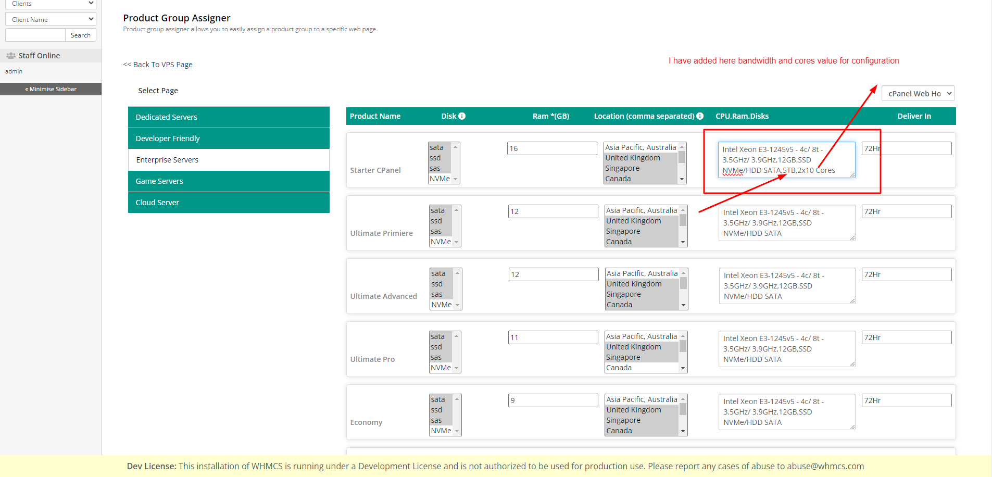This screenshot has height=477, width=992.
Task: Select NVMe disk for Ultimate Primiere
Action: pos(441,242)
